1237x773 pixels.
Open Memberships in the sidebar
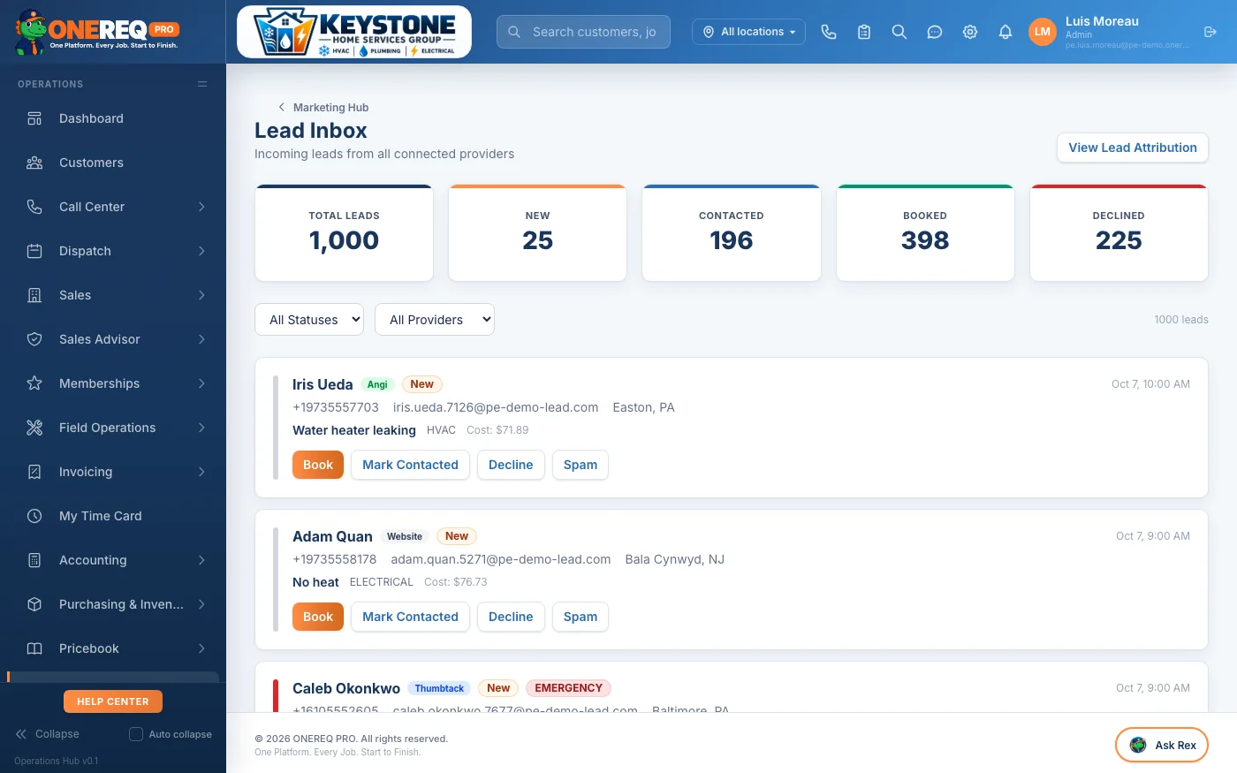pos(113,383)
